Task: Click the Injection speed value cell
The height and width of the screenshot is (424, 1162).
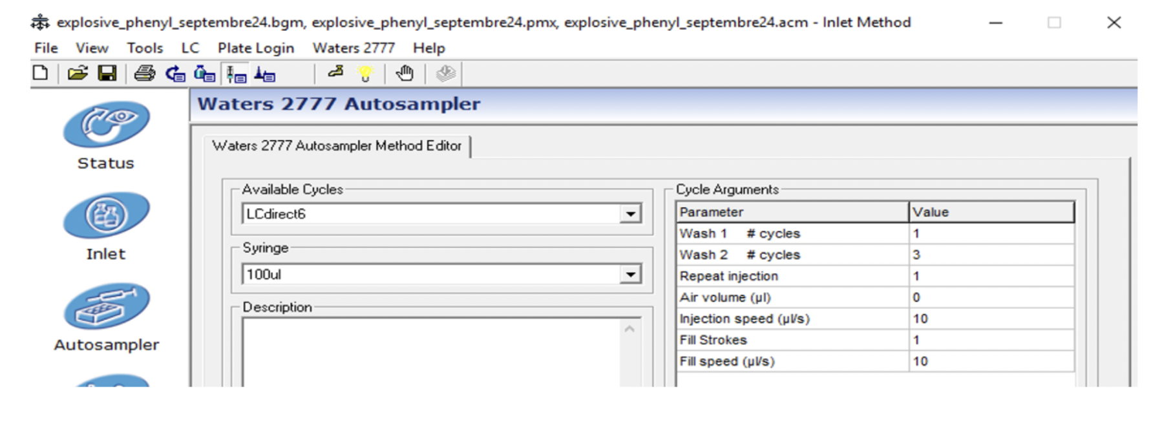Action: (x=990, y=319)
